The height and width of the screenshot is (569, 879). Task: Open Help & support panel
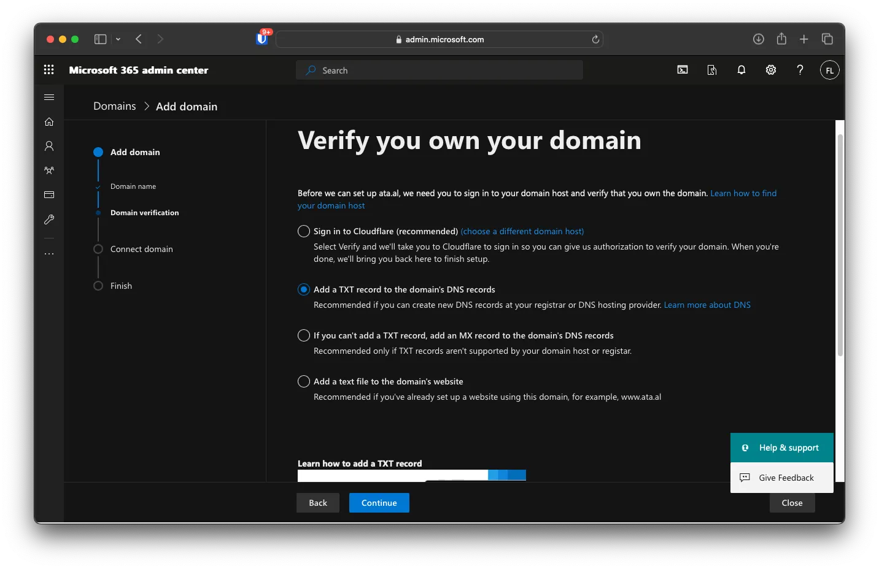tap(782, 448)
